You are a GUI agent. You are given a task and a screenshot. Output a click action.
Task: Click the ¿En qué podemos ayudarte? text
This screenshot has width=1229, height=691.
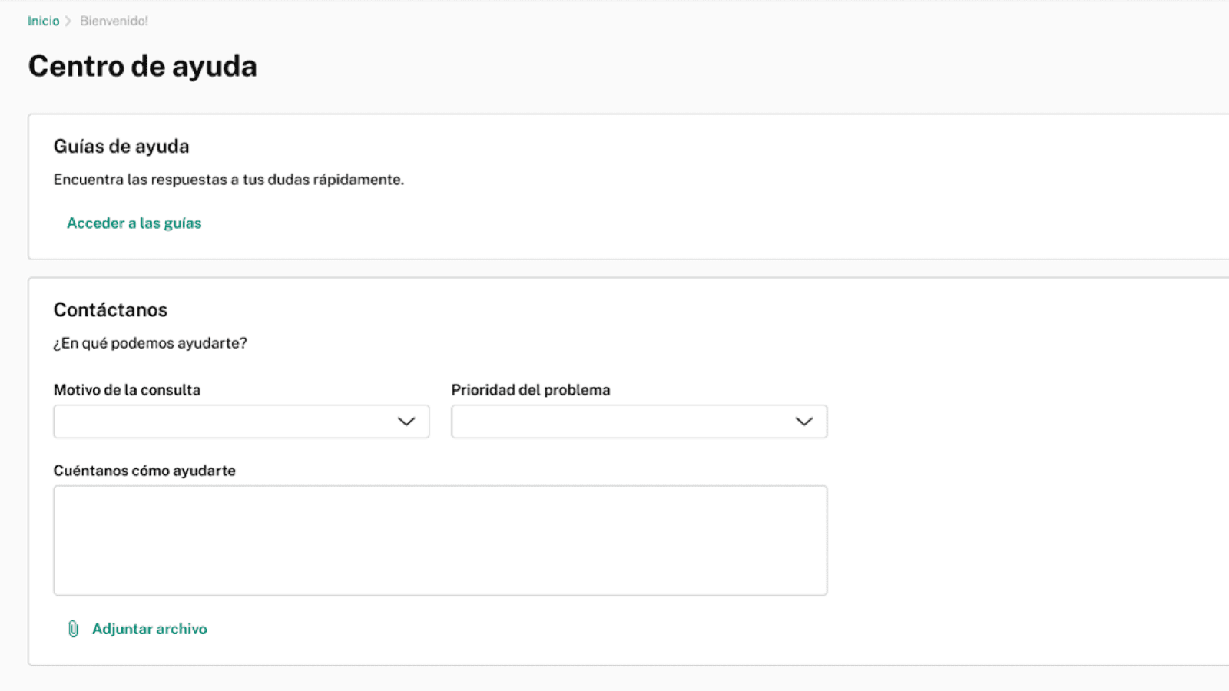click(151, 343)
